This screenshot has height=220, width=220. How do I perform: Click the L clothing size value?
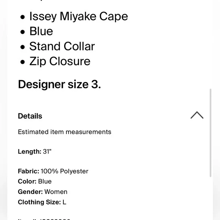[64, 202]
